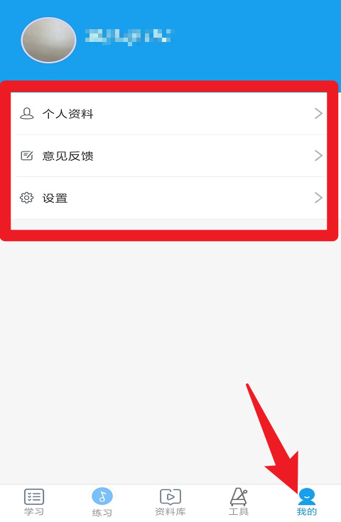Image resolution: width=341 pixels, height=522 pixels.
Task: Tap the round profile avatar picture
Action: tap(48, 40)
